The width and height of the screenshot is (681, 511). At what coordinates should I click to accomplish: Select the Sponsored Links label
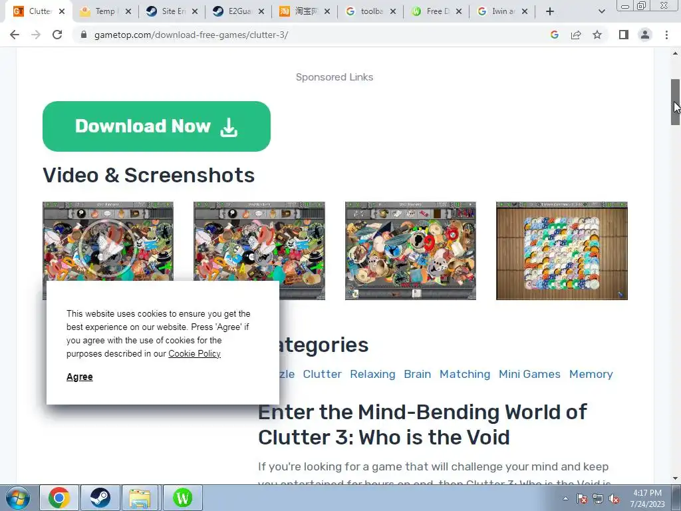tap(335, 77)
